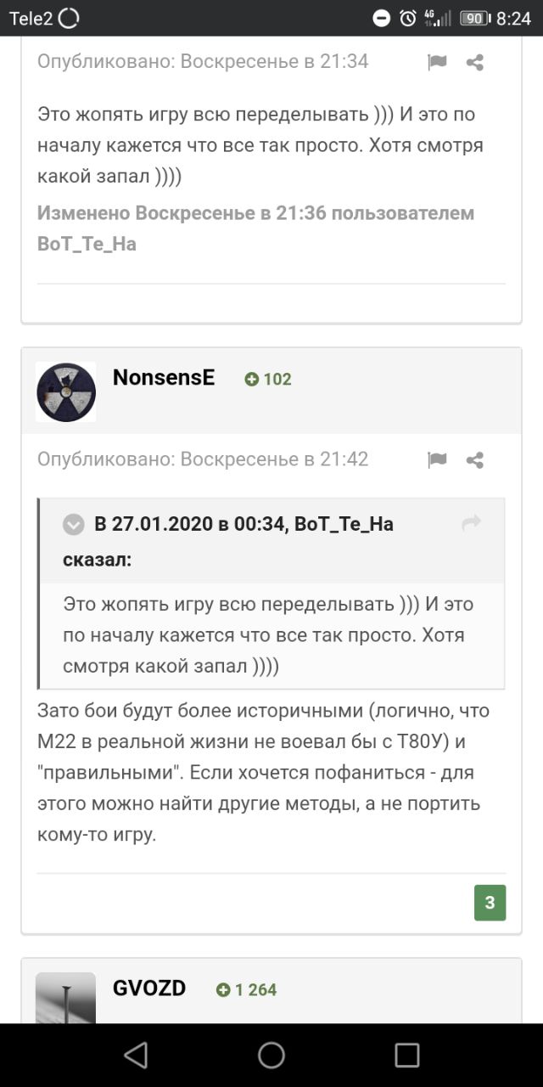Click report flag icon on top post

(437, 62)
